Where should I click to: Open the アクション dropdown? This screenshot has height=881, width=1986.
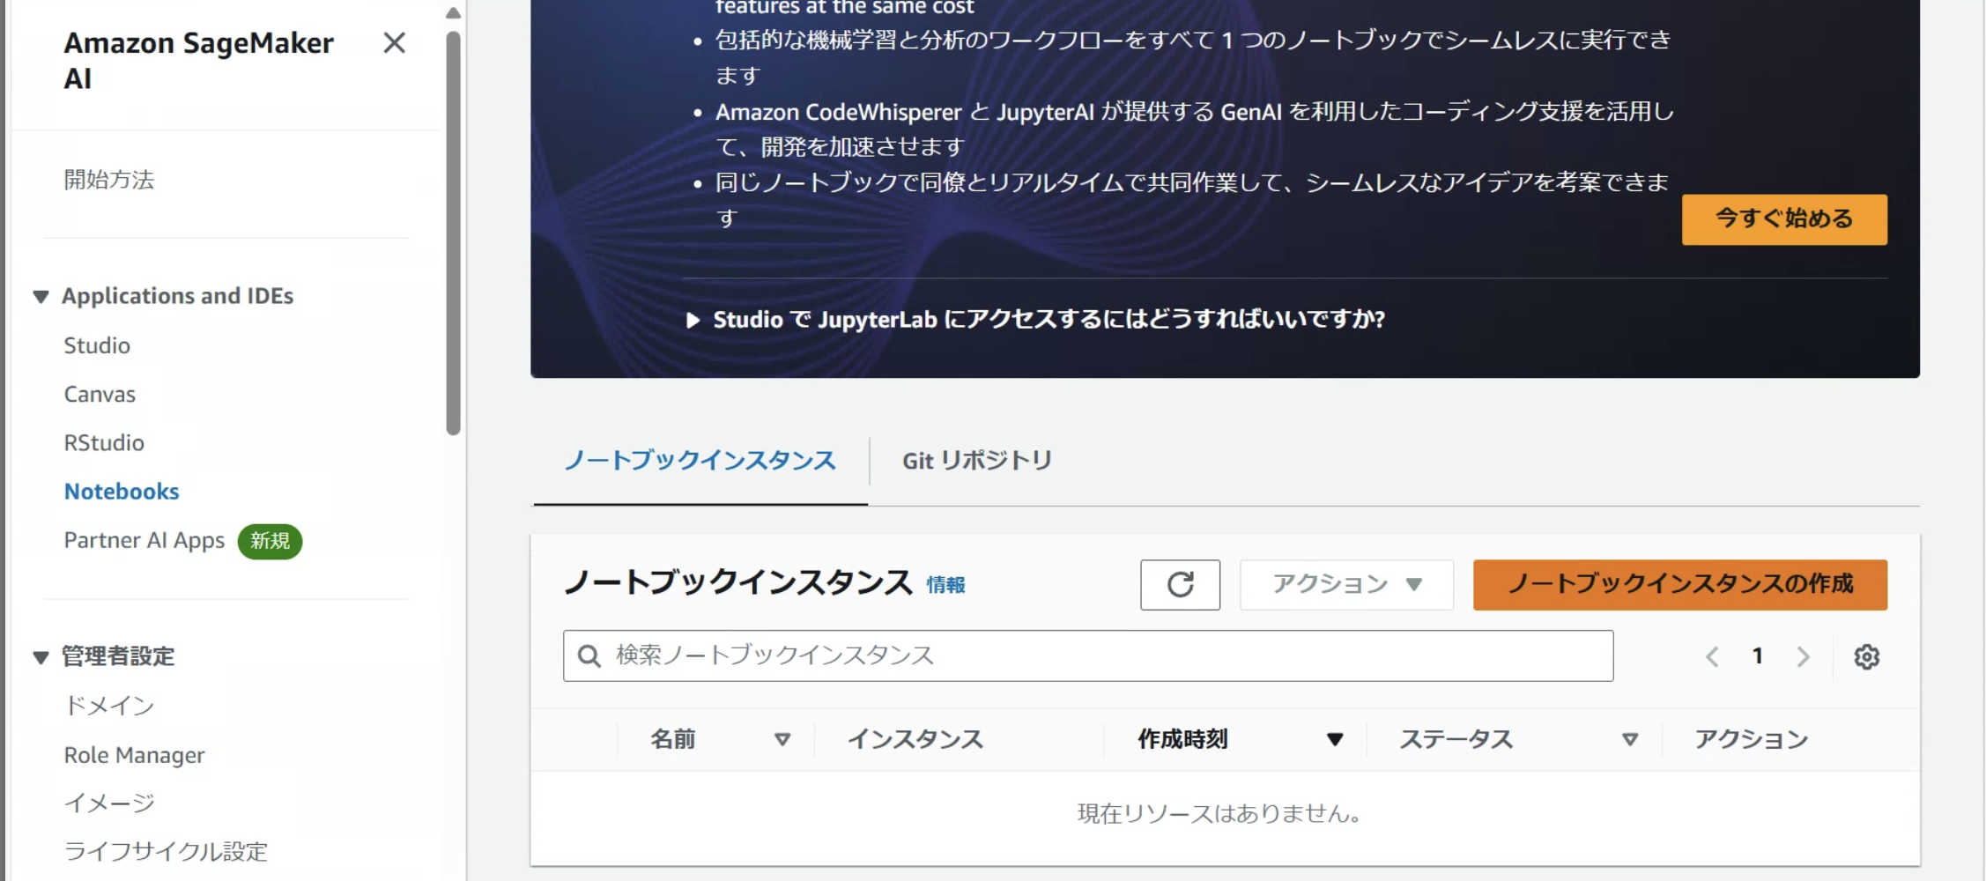(1345, 584)
